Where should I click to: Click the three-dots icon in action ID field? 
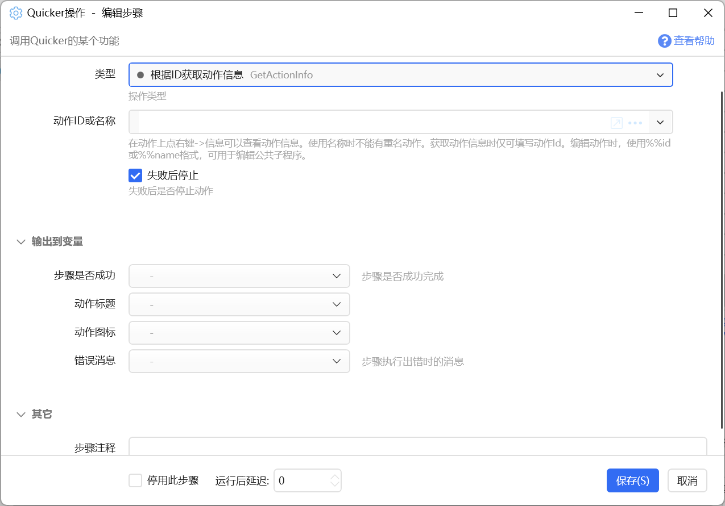(x=635, y=123)
